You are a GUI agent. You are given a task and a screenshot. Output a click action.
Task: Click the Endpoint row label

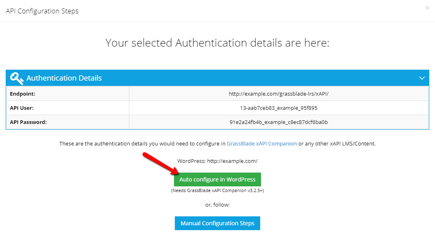click(x=22, y=94)
